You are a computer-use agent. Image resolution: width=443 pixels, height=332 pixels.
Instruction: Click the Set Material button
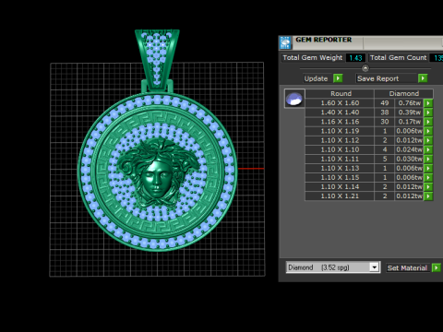409,267
